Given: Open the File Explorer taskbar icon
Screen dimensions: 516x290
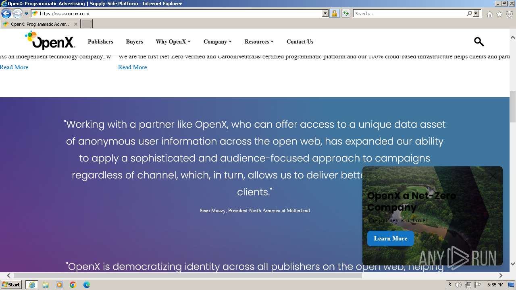Looking at the screenshot, I should 46,285.
